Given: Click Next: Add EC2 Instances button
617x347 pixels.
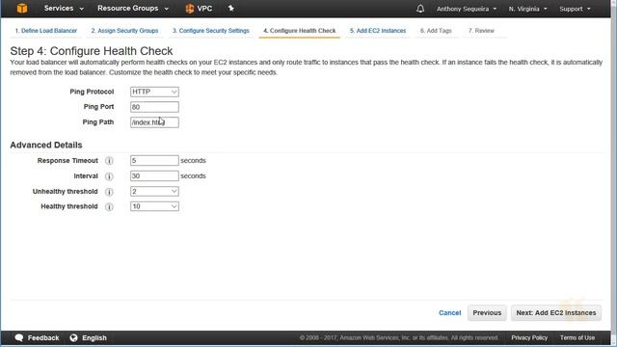Looking at the screenshot, I should click(556, 312).
